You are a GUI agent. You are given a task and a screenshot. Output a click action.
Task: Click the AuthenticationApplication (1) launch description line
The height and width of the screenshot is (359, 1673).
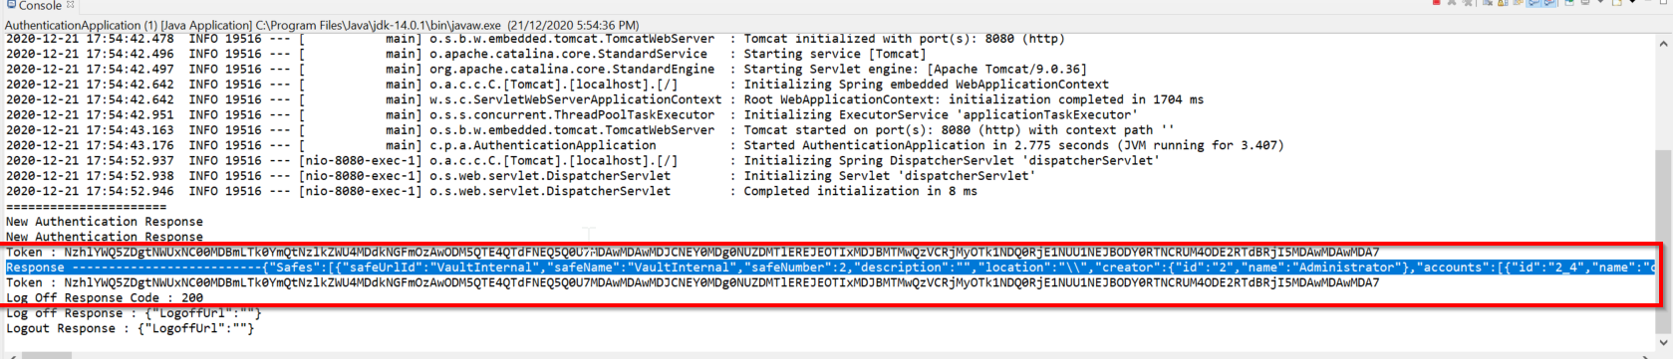pyautogui.click(x=322, y=25)
